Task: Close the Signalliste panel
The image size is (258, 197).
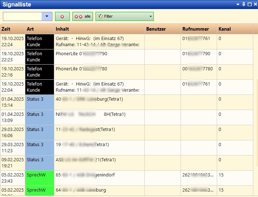Action: [x=254, y=4]
